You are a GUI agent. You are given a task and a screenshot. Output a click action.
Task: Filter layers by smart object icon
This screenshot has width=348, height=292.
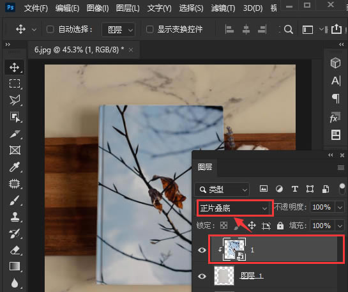[326, 189]
